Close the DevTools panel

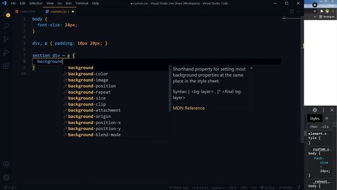[x=332, y=110]
